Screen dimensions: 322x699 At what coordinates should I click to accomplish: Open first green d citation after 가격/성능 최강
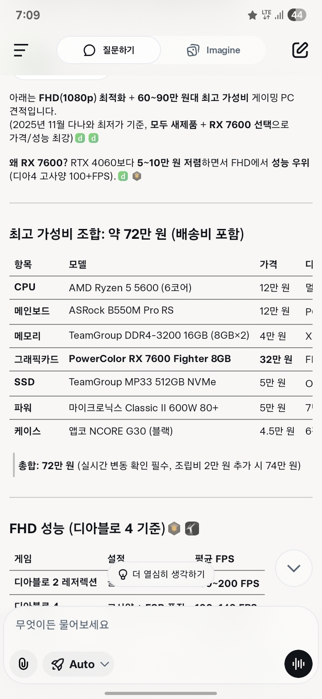tap(80, 138)
